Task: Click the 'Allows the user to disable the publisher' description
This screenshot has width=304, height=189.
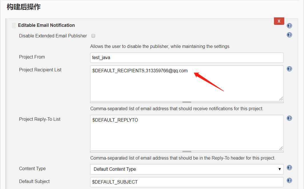Action: (x=160, y=47)
